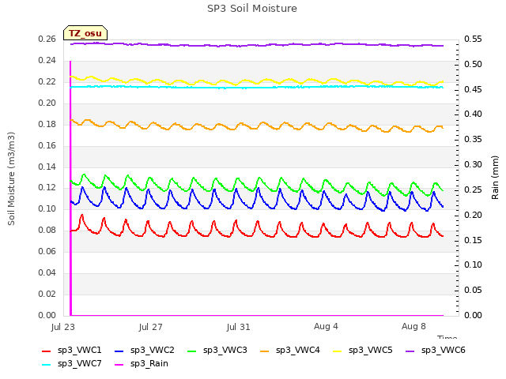The width and height of the screenshot is (506, 379).
Task: Click the sp3_VWC5 legend entry
Action: tap(363, 351)
